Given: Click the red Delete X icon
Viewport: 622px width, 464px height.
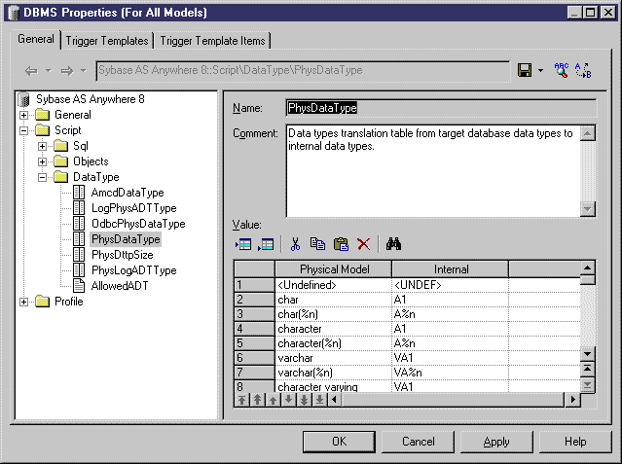Looking at the screenshot, I should pos(363,244).
